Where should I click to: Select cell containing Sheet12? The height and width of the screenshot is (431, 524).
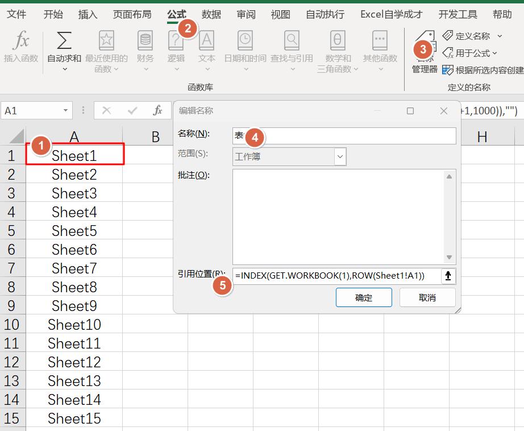click(x=74, y=362)
